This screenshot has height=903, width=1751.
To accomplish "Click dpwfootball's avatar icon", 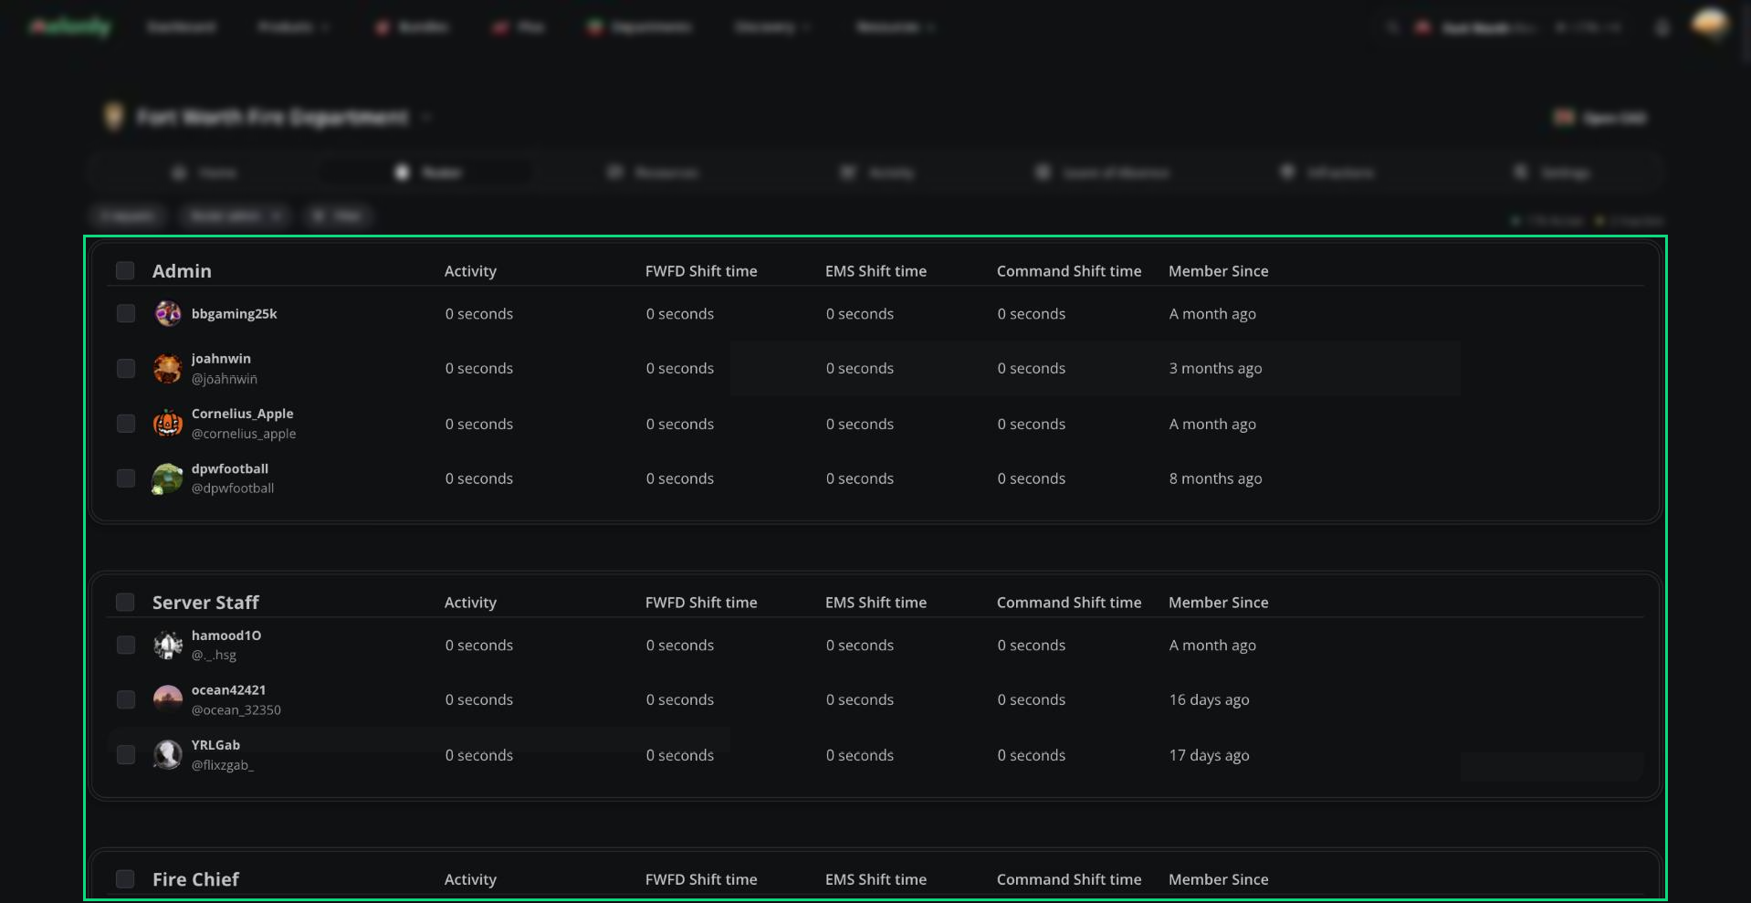I will (168, 478).
